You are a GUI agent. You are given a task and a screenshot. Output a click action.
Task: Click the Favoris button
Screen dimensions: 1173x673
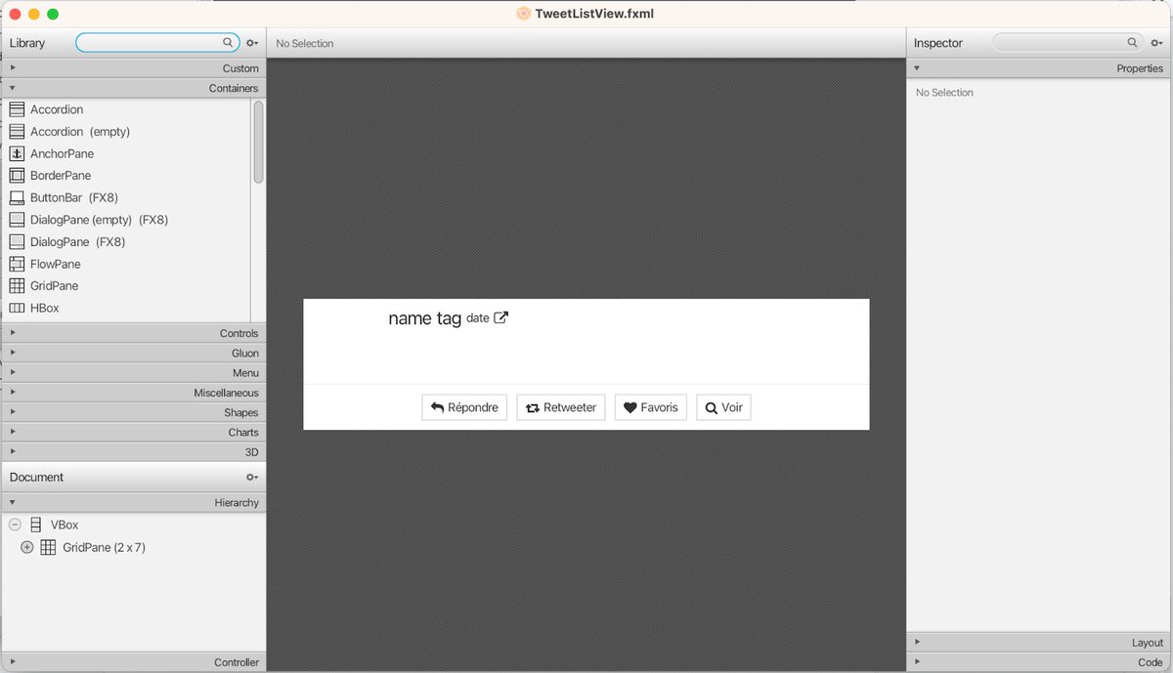coord(651,407)
